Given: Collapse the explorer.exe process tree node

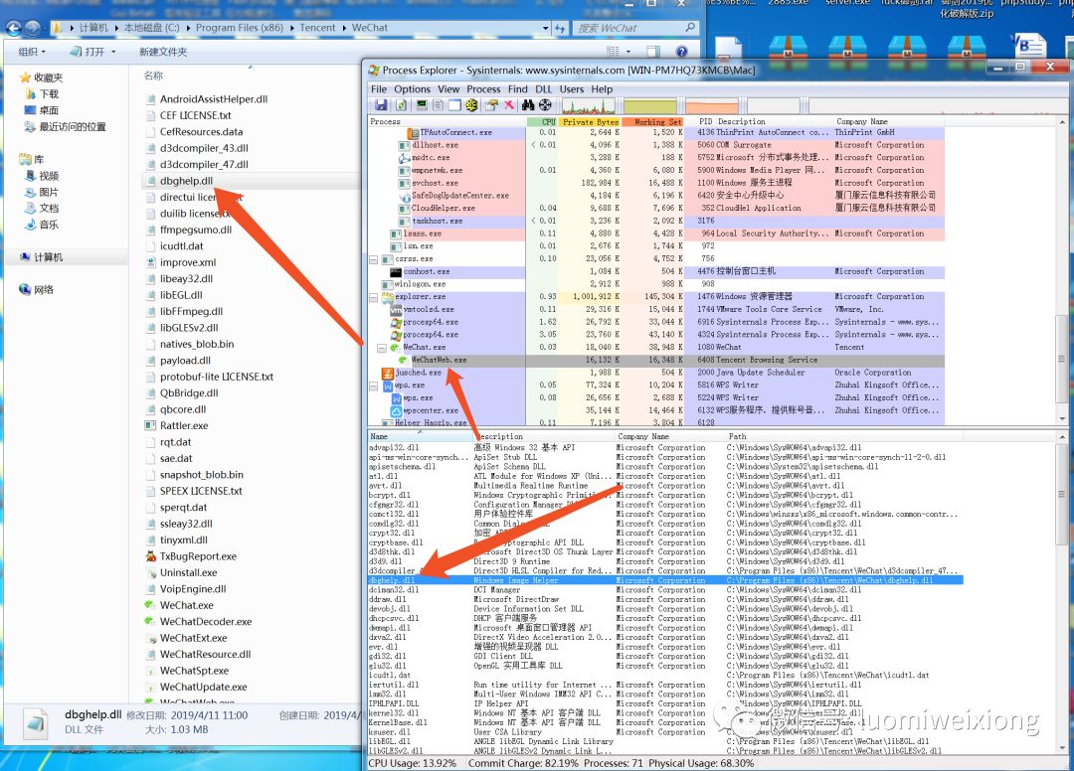Looking at the screenshot, I should click(374, 296).
